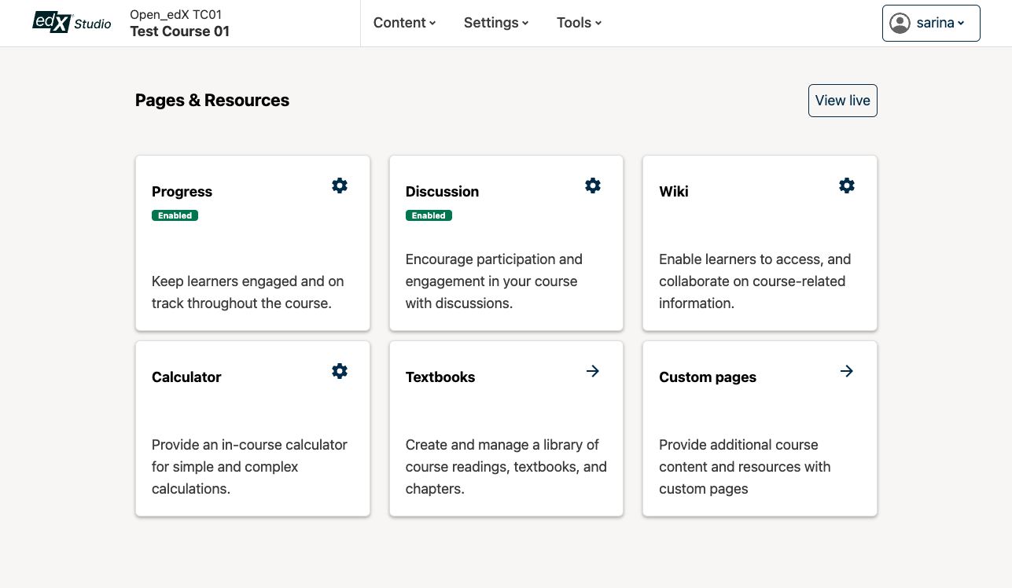The width and height of the screenshot is (1012, 588).
Task: Click the Wiki card title
Action: [674, 192]
